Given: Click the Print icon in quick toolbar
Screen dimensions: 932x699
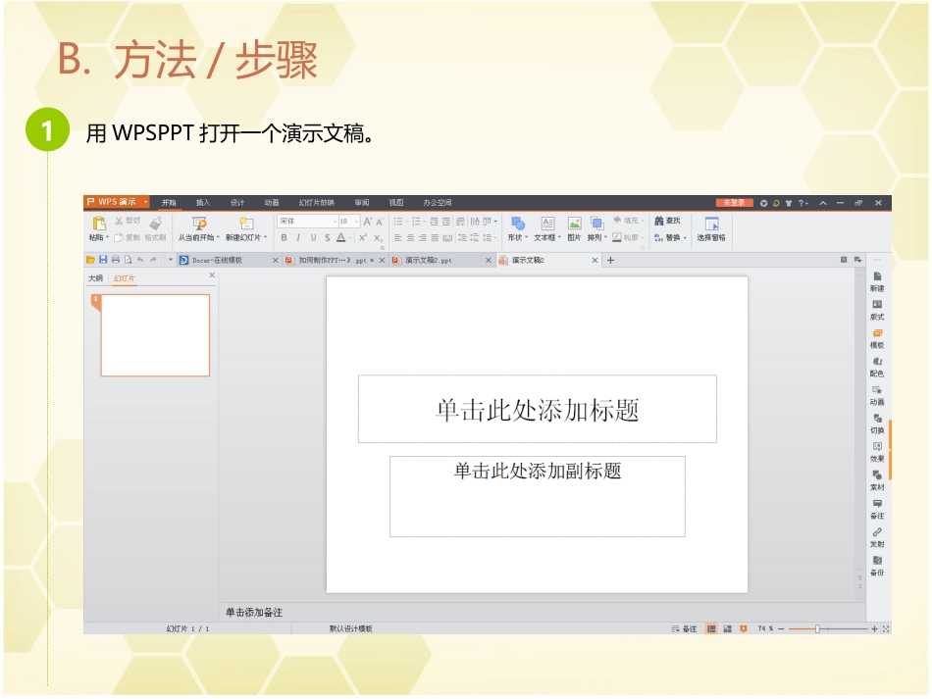Looking at the screenshot, I should 116,260.
